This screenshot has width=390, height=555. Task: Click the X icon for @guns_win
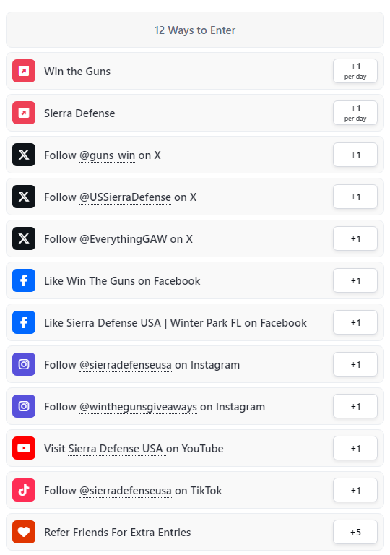(x=24, y=155)
